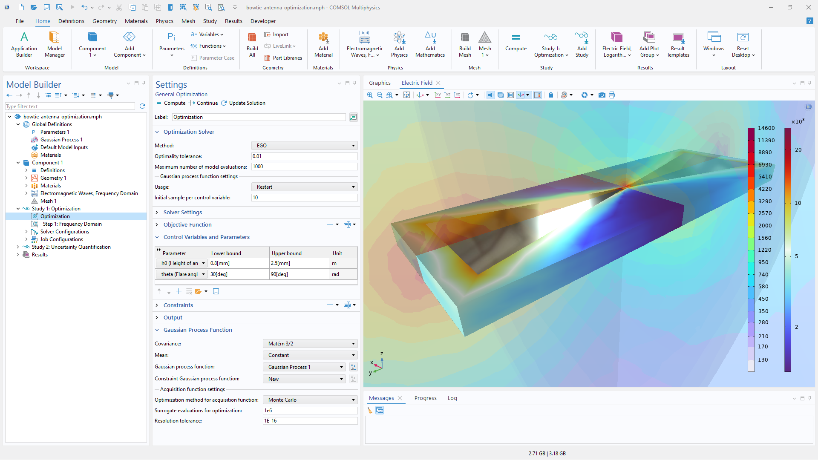Switch to the Graphics tab
The height and width of the screenshot is (460, 818).
pos(380,83)
